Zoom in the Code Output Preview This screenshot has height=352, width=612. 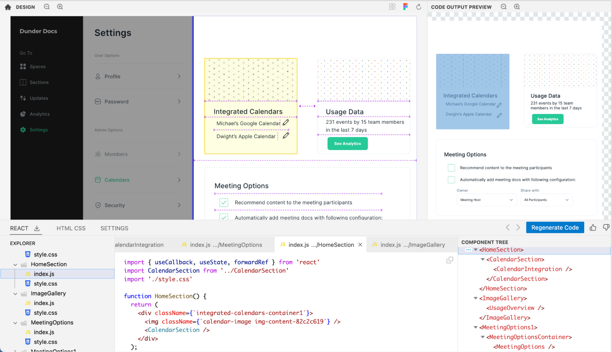click(517, 7)
